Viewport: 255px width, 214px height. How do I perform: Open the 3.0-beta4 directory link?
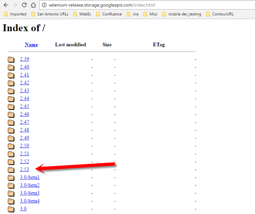[30, 201]
